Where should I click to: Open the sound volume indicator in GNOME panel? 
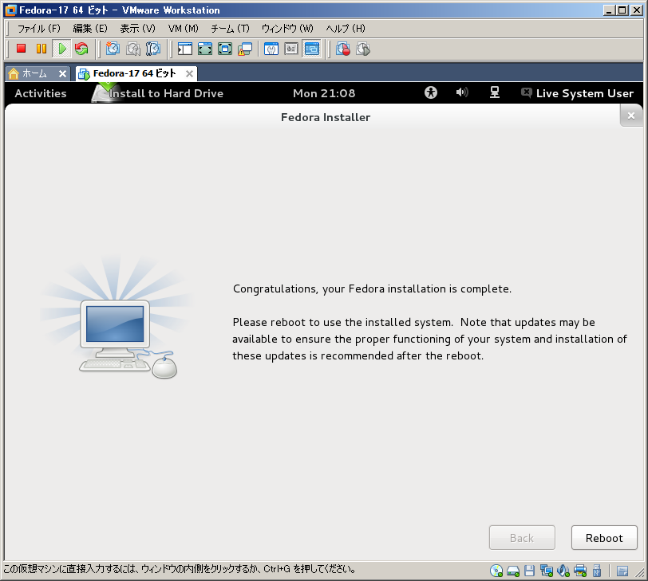coord(461,92)
